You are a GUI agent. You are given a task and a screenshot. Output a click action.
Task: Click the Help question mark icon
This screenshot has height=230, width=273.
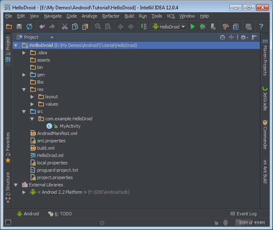coord(261,27)
